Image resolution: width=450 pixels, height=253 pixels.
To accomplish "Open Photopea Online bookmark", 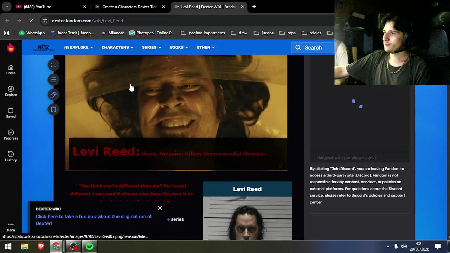I will coord(152,33).
